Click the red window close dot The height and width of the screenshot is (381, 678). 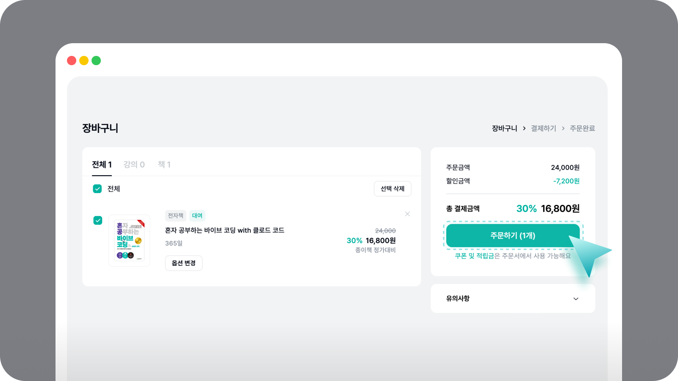72,61
